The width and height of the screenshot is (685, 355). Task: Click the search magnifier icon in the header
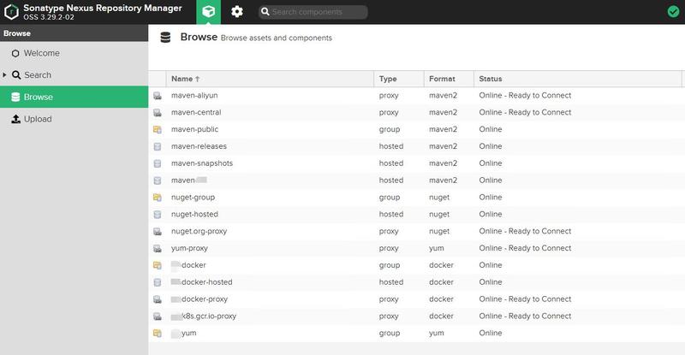click(265, 12)
